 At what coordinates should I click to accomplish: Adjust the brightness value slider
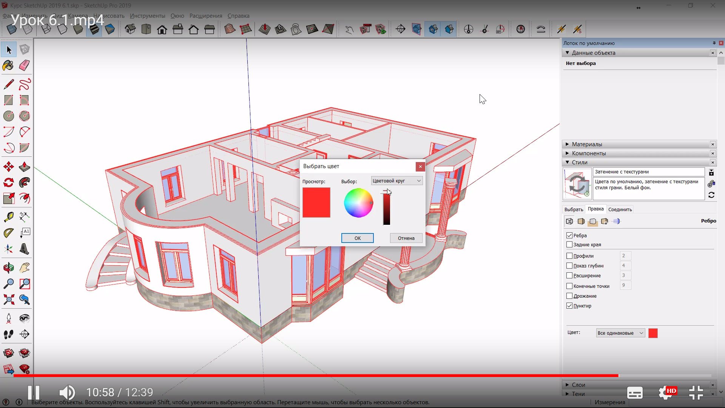(x=387, y=208)
